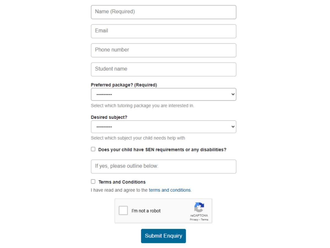
Task: Click the Student name input
Action: point(163,69)
